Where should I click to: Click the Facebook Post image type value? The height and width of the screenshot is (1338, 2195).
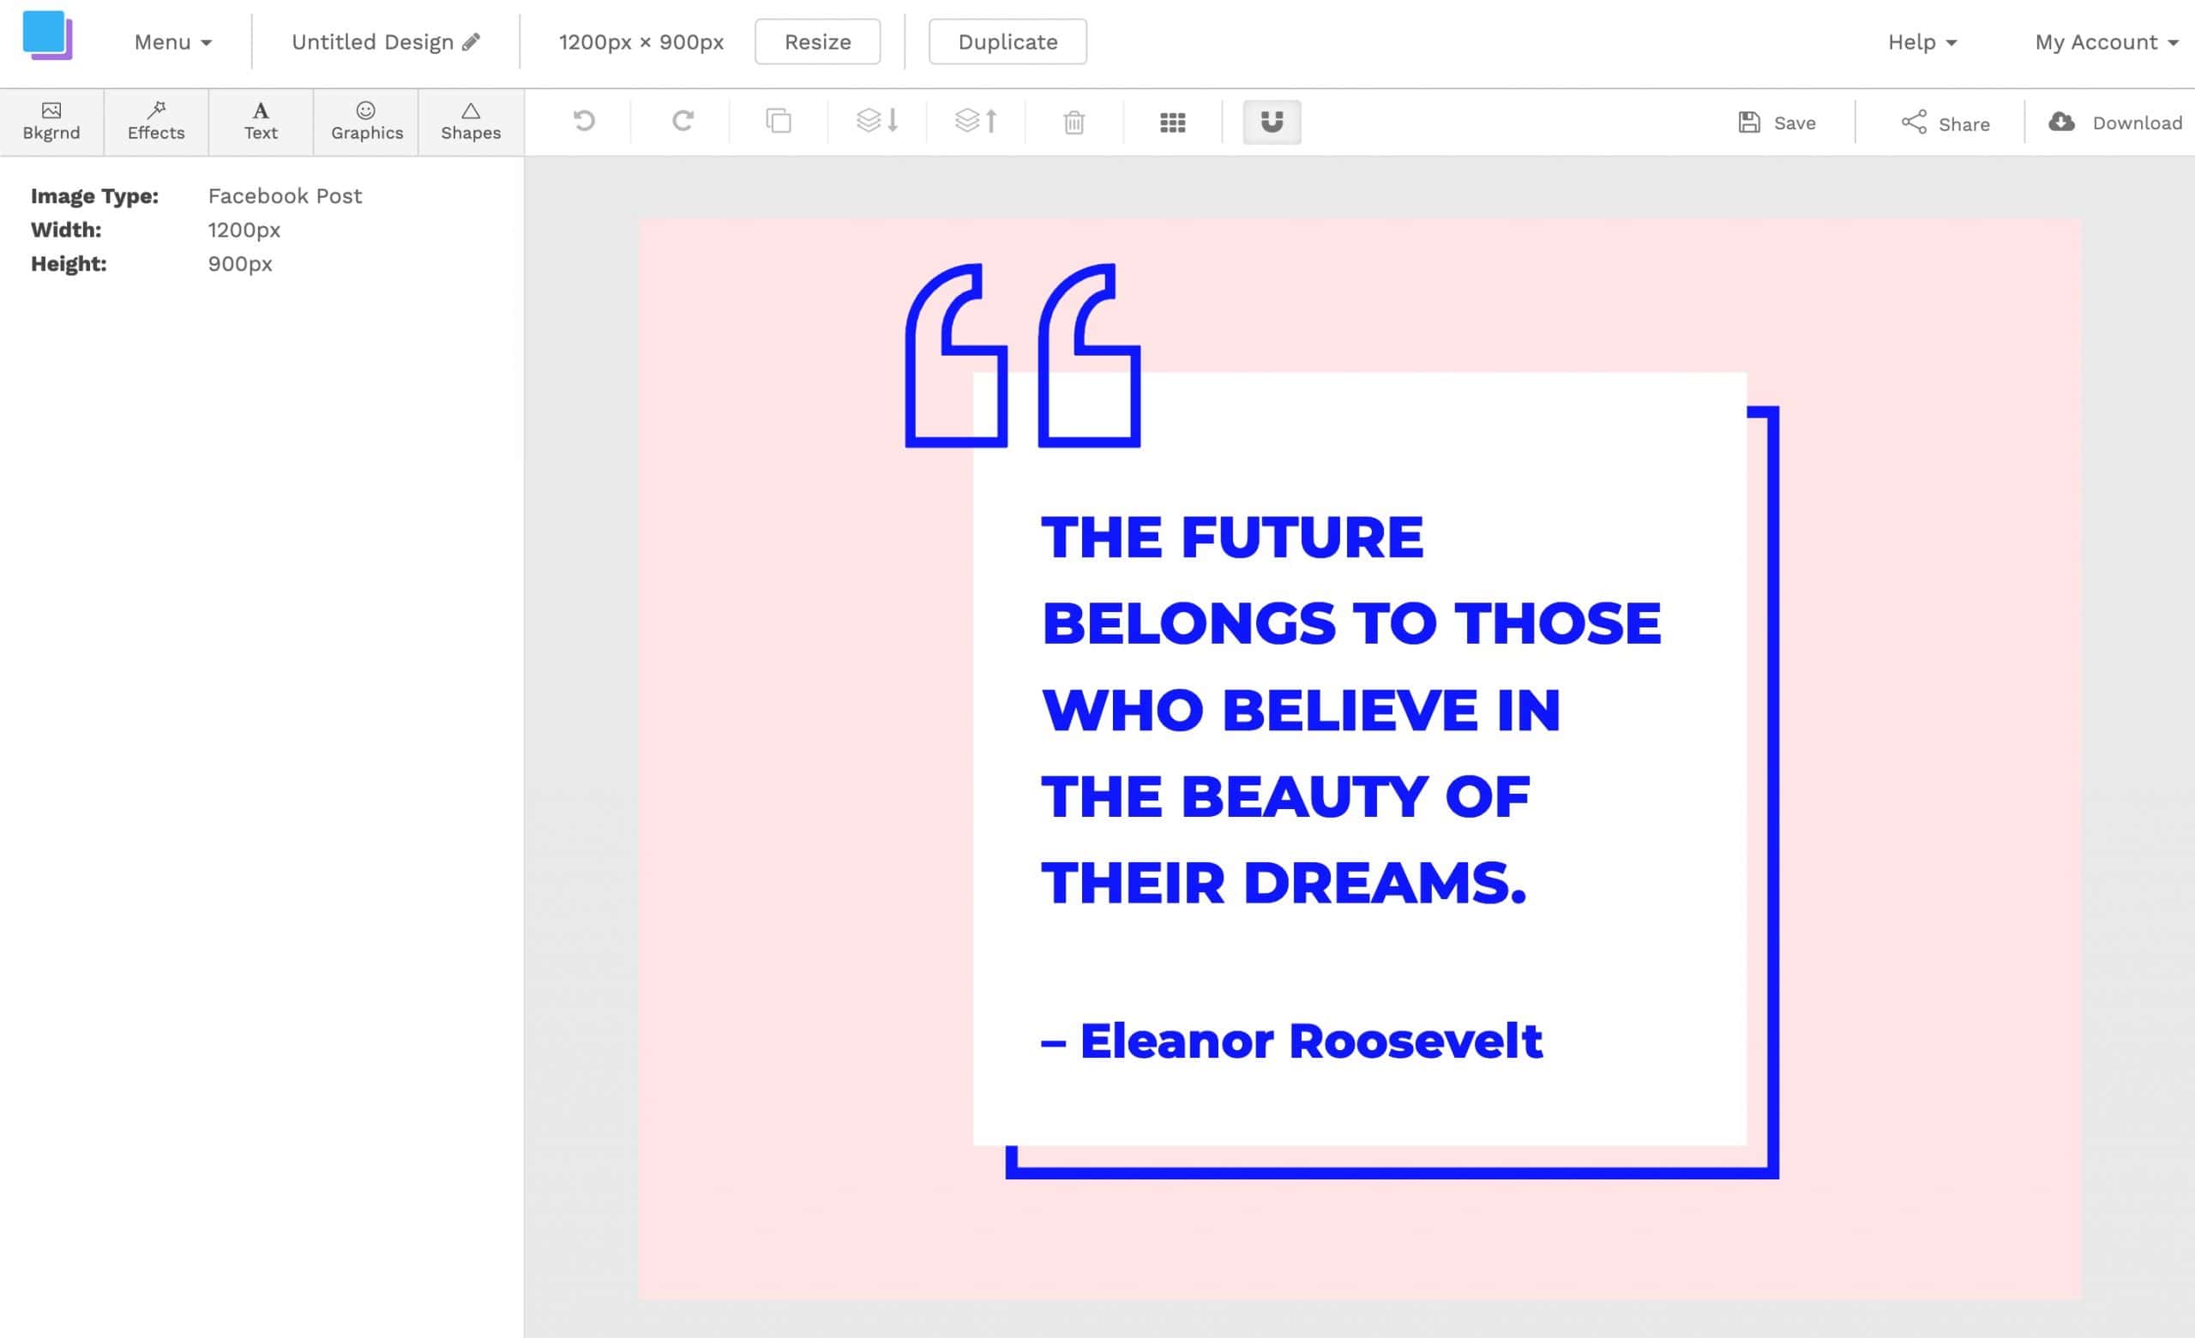tap(284, 196)
